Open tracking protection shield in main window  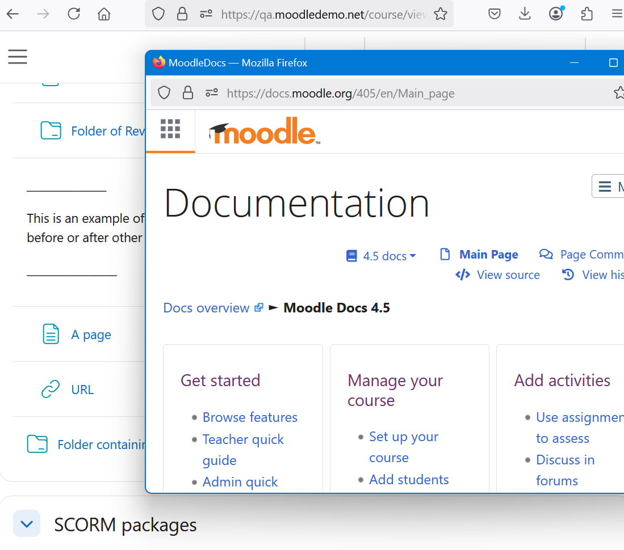click(158, 14)
